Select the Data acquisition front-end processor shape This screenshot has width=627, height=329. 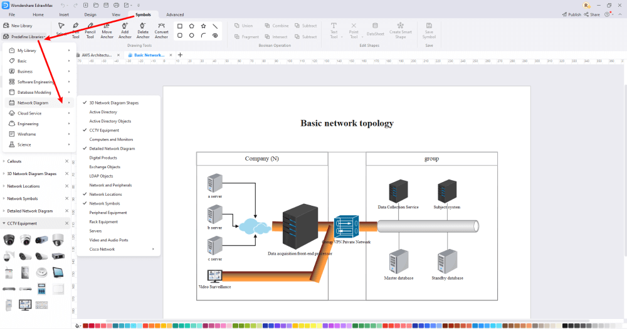[300, 226]
